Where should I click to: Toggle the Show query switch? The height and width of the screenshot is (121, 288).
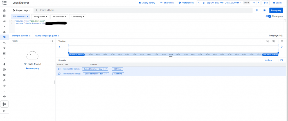268,16
